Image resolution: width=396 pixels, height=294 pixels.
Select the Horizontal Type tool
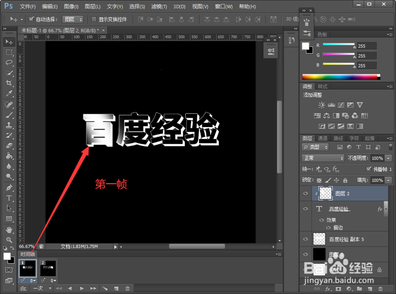(9, 198)
